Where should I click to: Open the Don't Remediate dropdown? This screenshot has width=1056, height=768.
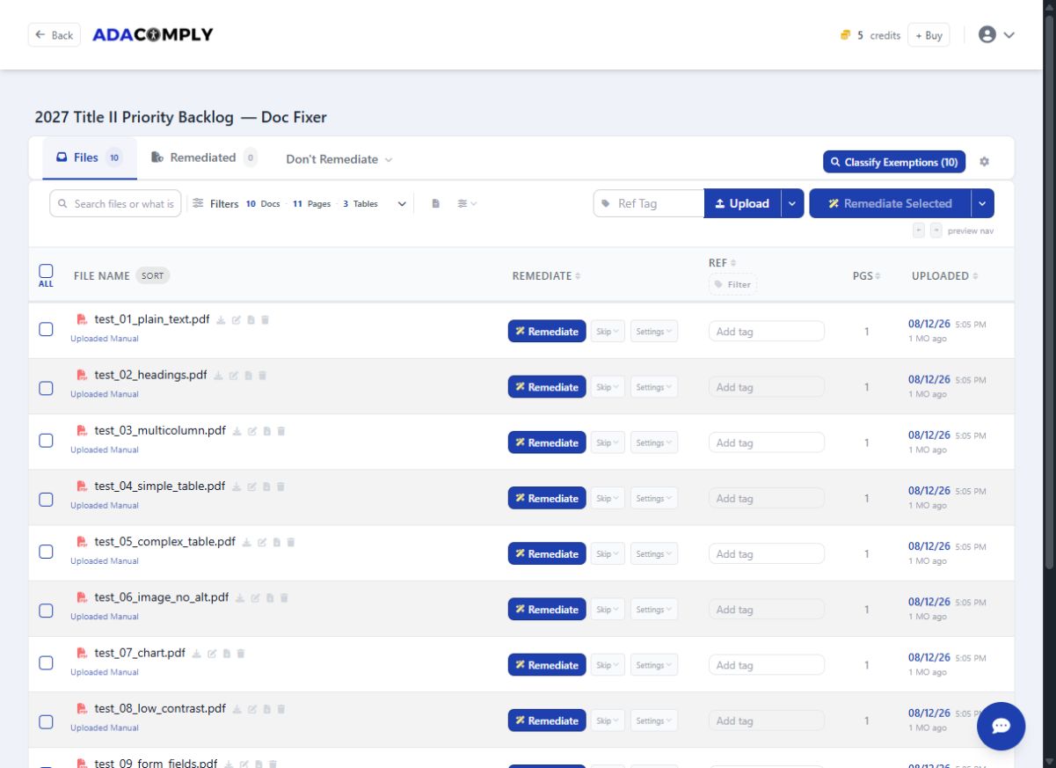pos(339,159)
